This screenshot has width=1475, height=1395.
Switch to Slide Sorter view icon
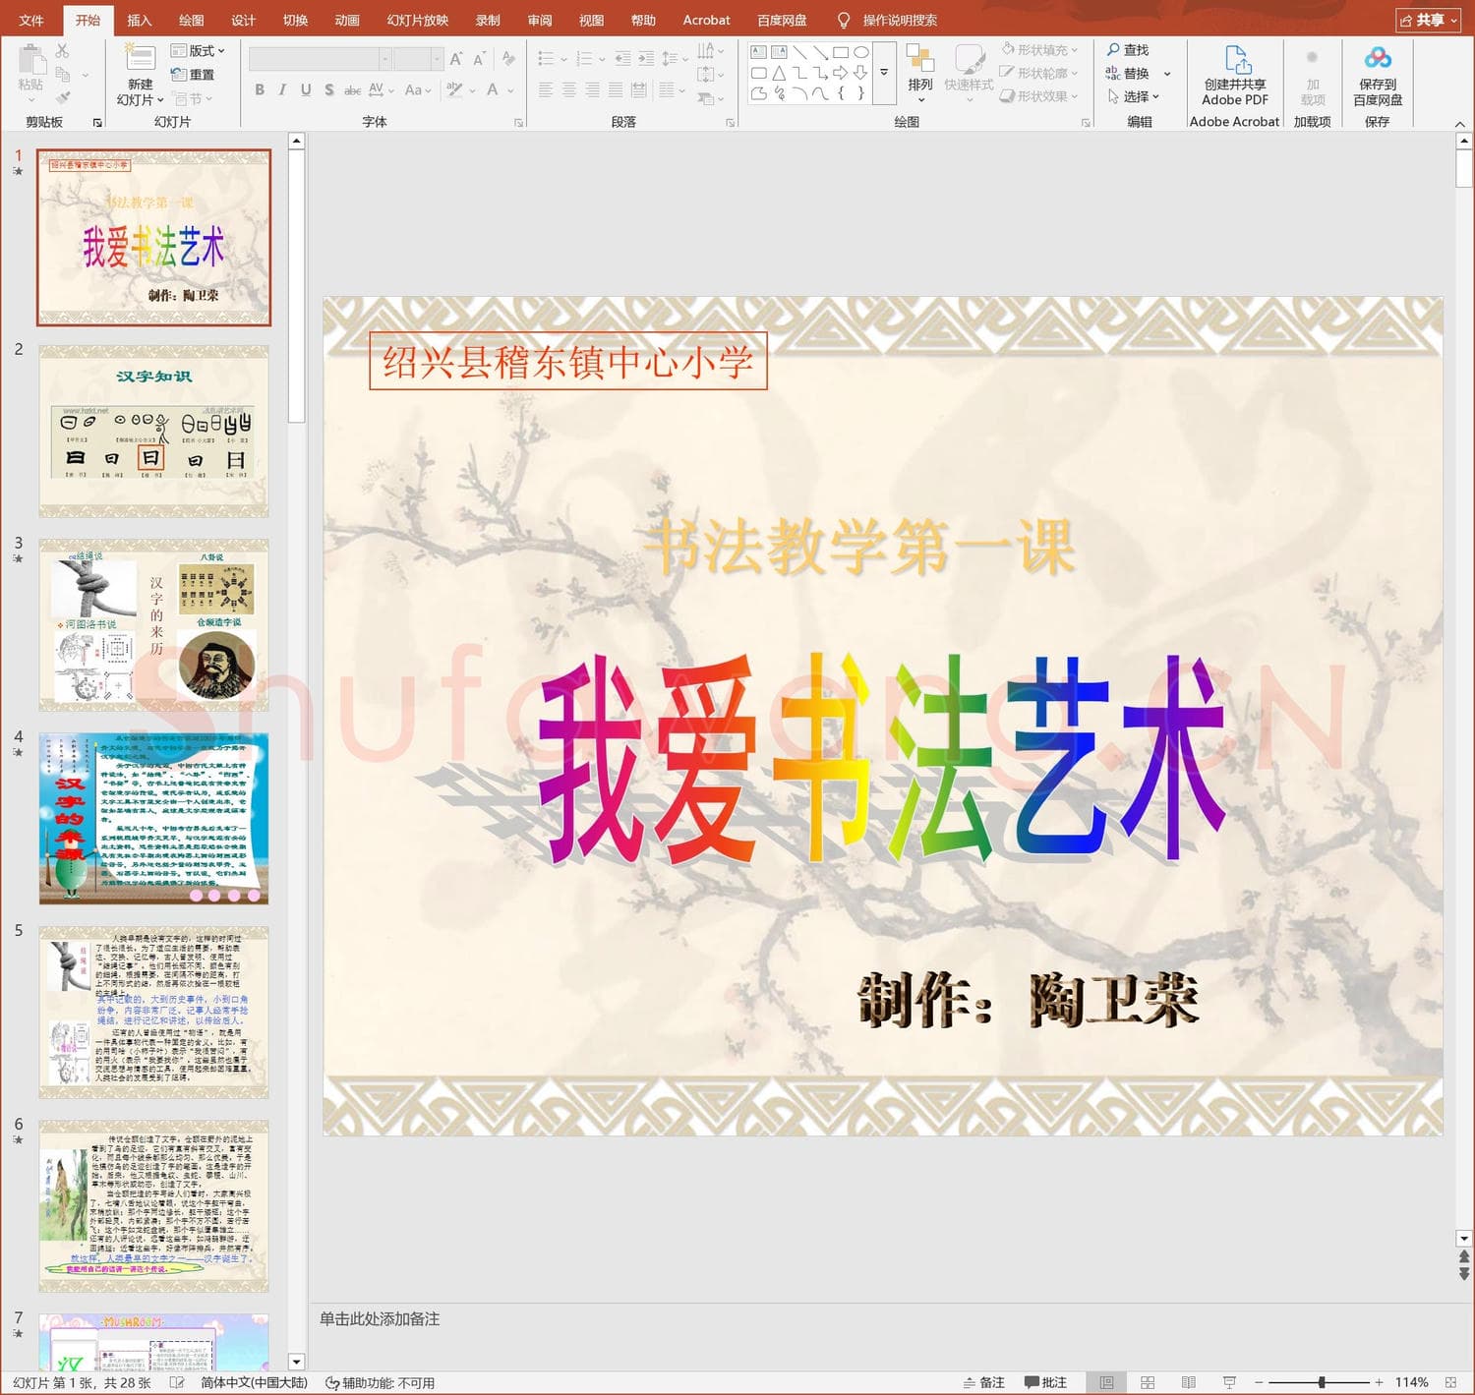click(1148, 1382)
